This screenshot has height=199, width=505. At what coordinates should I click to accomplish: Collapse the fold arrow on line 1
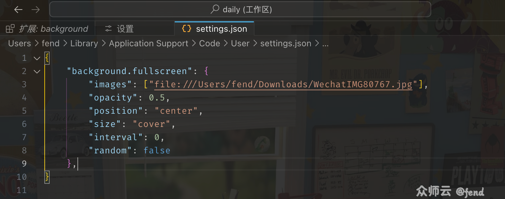[x=37, y=58]
